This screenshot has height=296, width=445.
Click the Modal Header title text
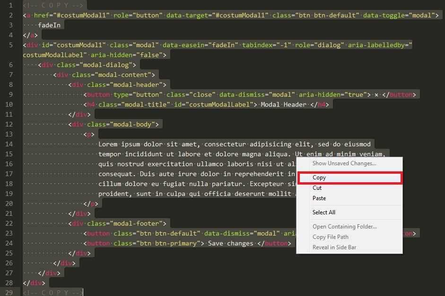tap(283, 104)
